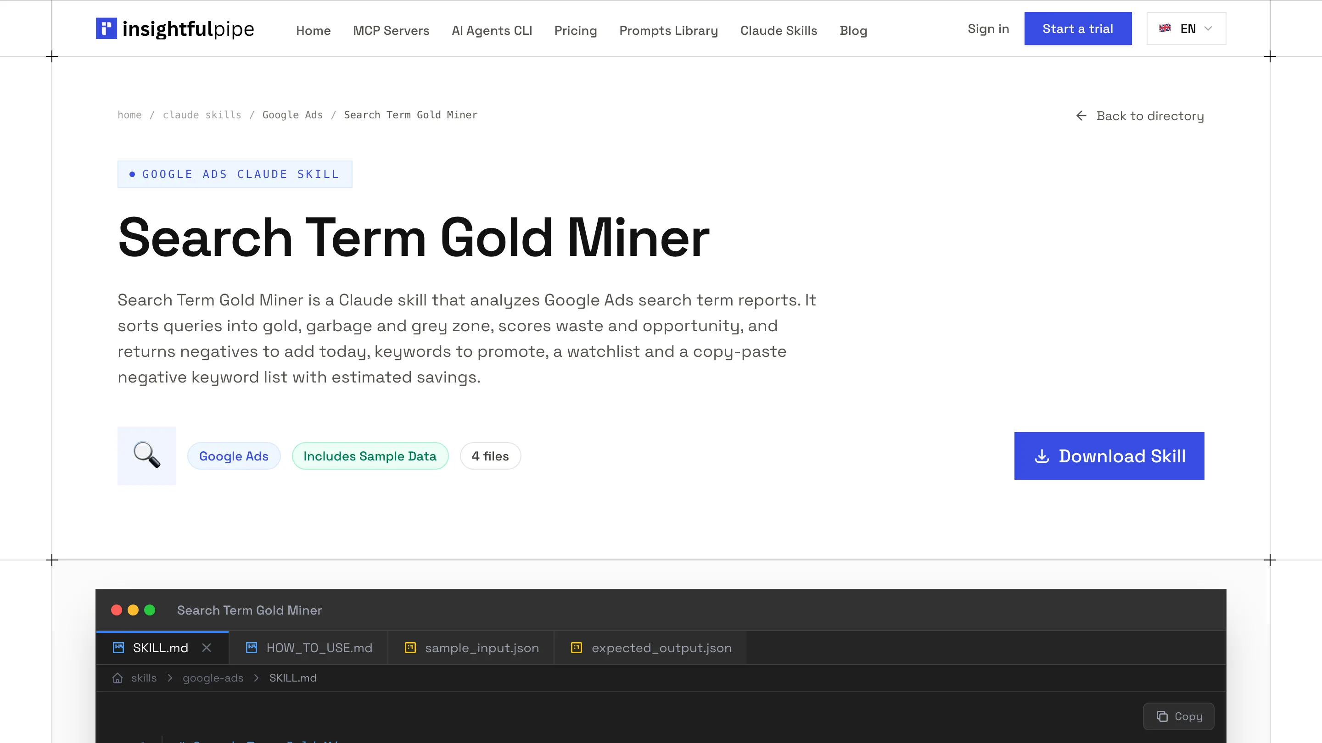
Task: Click the back arrow icon near directory link
Action: coord(1081,116)
